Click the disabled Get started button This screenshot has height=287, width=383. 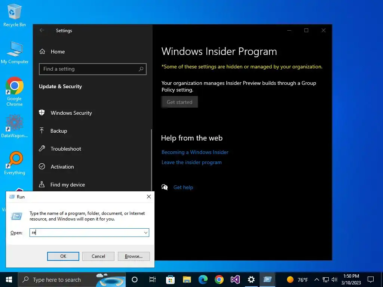(180, 102)
